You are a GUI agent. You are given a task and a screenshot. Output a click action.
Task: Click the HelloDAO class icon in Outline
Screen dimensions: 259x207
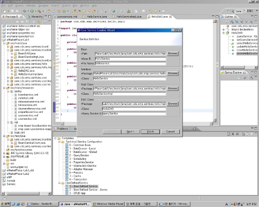[227, 33]
